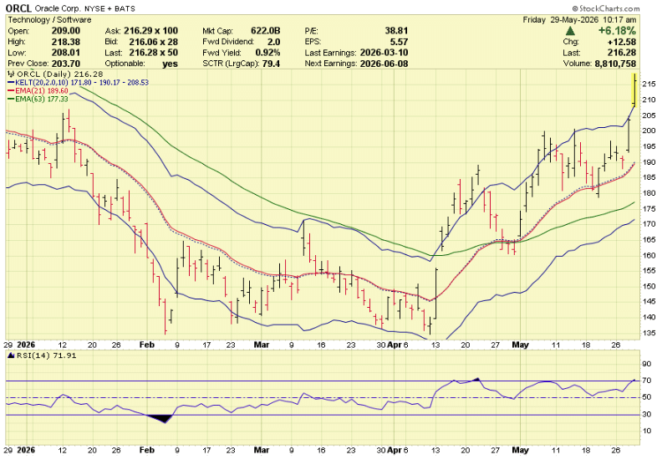Click the Apr 6 label on the price-panel axis
Screen dimensions: 657x460
(397, 345)
